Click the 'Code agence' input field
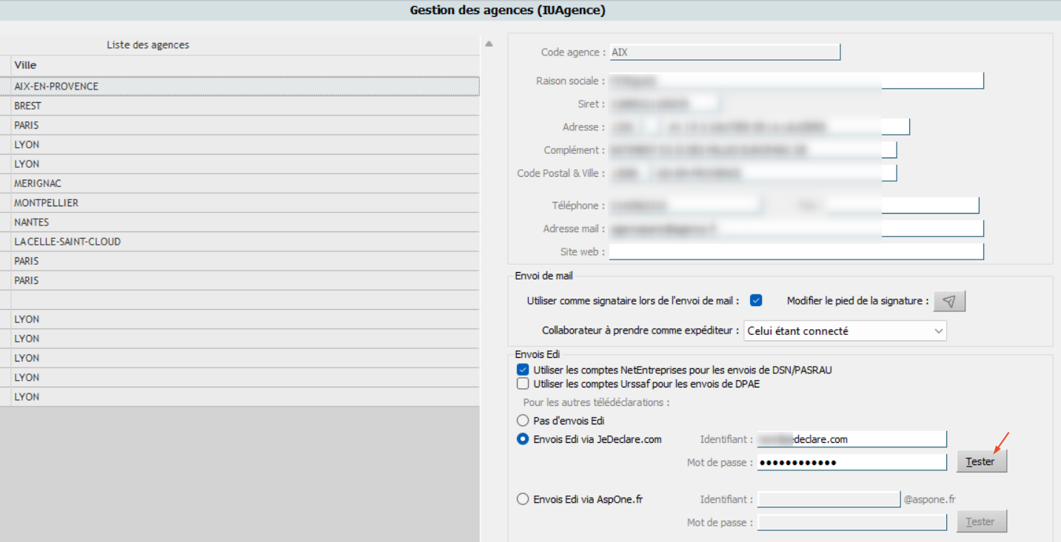The height and width of the screenshot is (542, 1061). point(724,52)
